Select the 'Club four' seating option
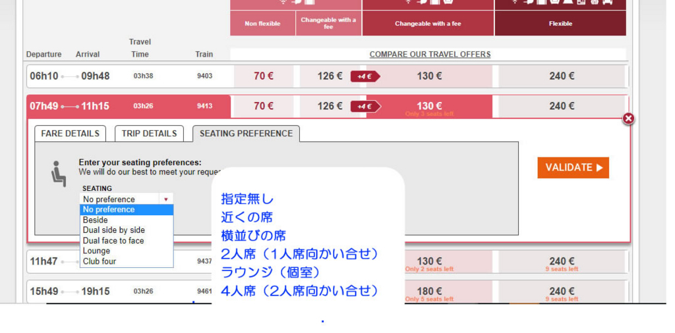675x333 pixels. point(127,261)
